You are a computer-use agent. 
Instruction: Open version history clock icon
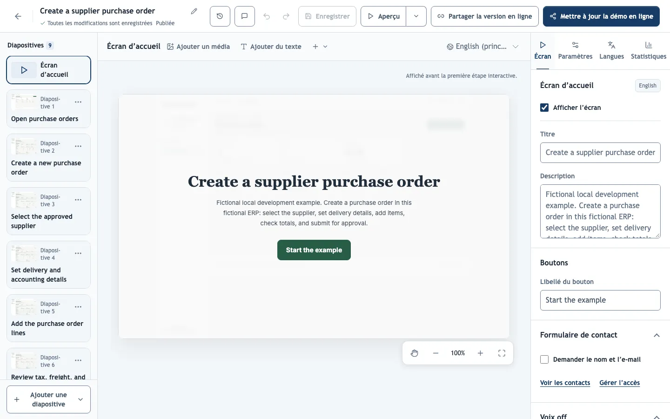(x=220, y=16)
